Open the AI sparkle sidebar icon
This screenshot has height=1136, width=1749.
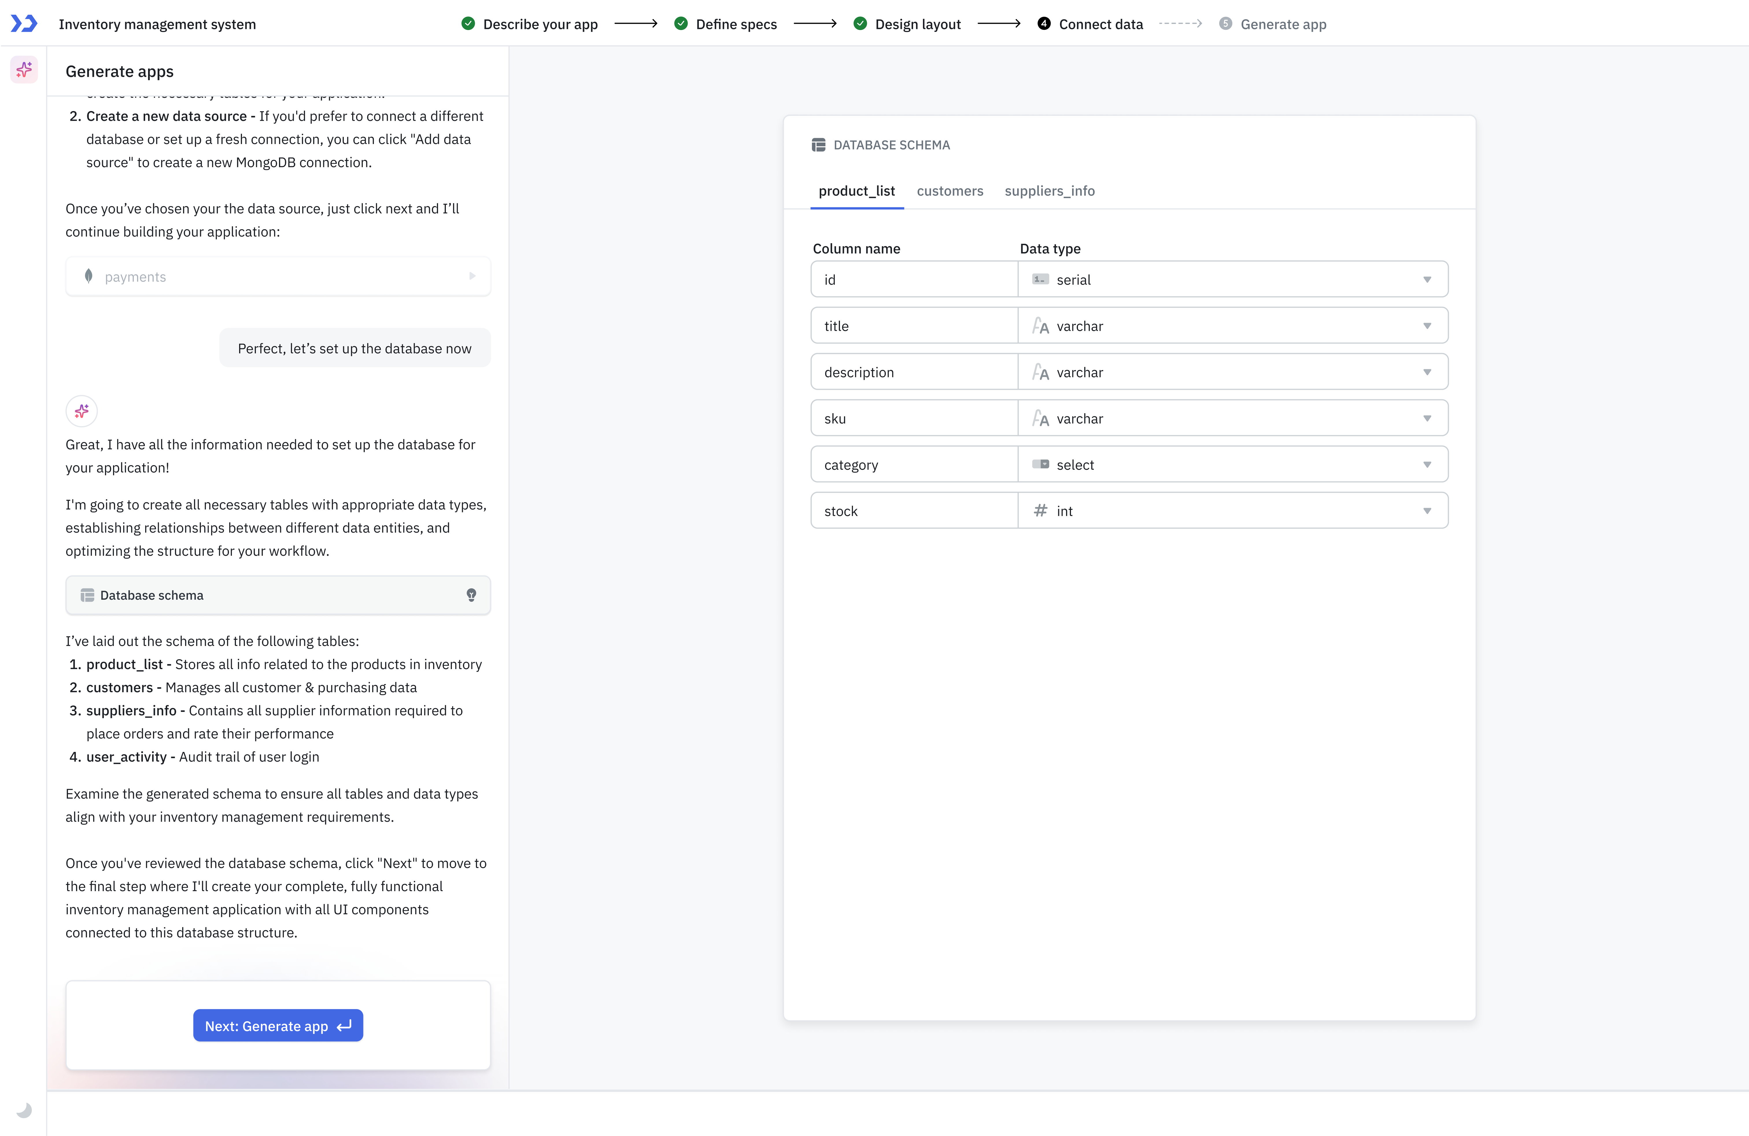(x=24, y=70)
